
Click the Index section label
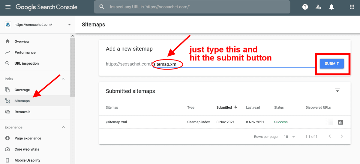[9, 79]
